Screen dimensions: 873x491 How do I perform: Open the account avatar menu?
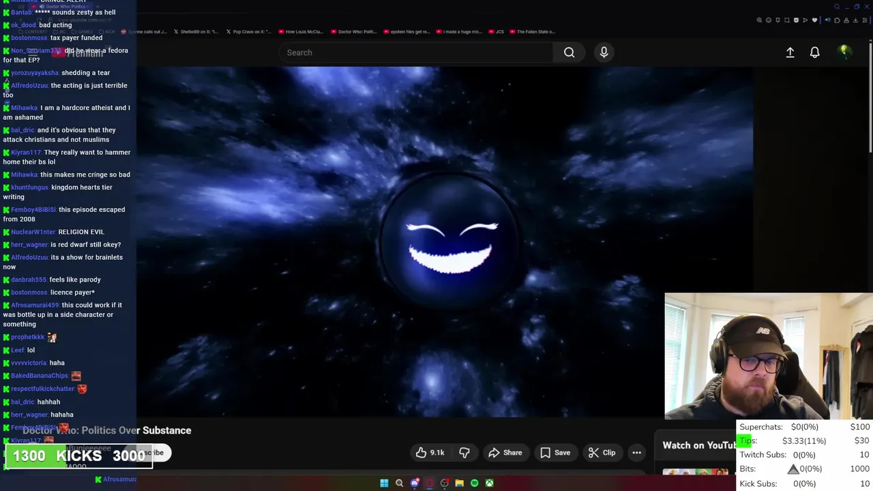click(844, 52)
